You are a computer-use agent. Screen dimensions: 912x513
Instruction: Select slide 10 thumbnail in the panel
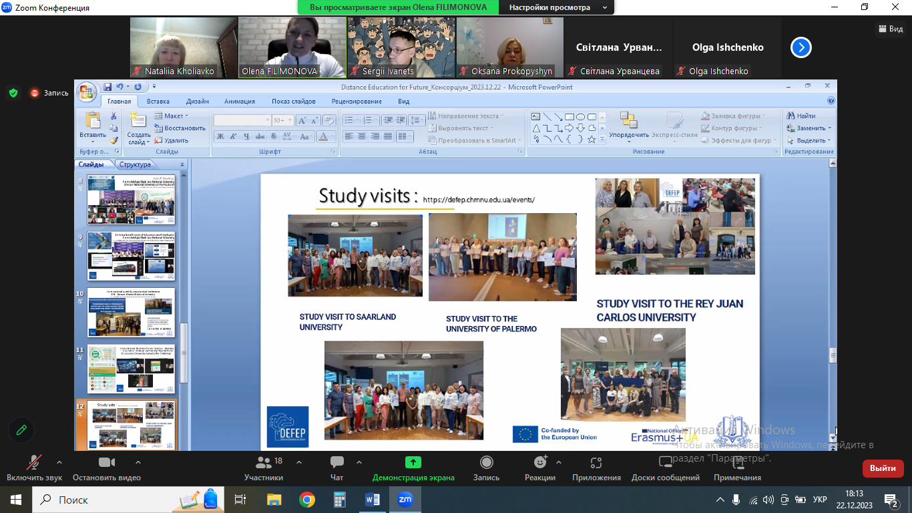[132, 312]
